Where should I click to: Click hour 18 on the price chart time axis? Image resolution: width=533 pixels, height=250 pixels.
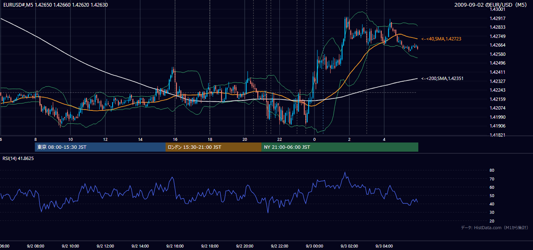tap(210, 140)
